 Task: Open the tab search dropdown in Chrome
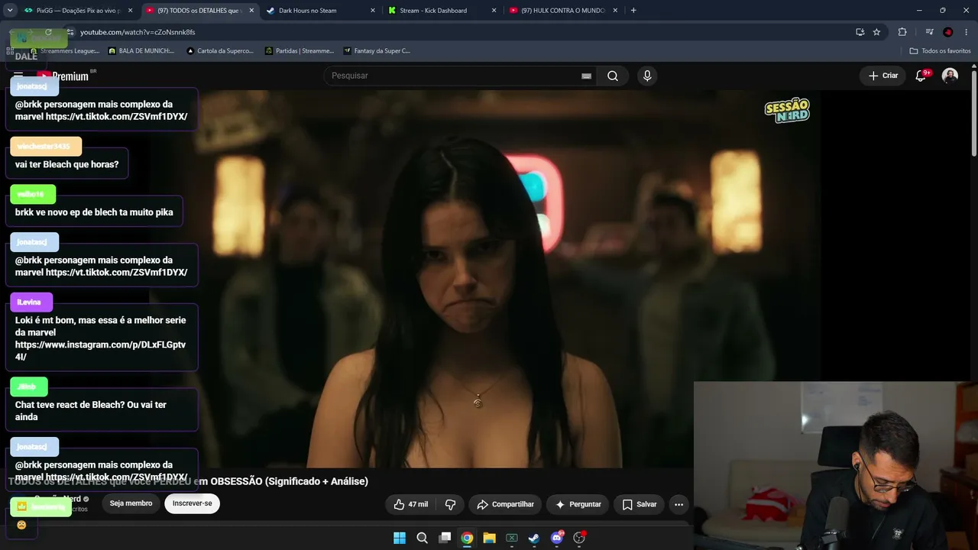pyautogui.click(x=10, y=11)
